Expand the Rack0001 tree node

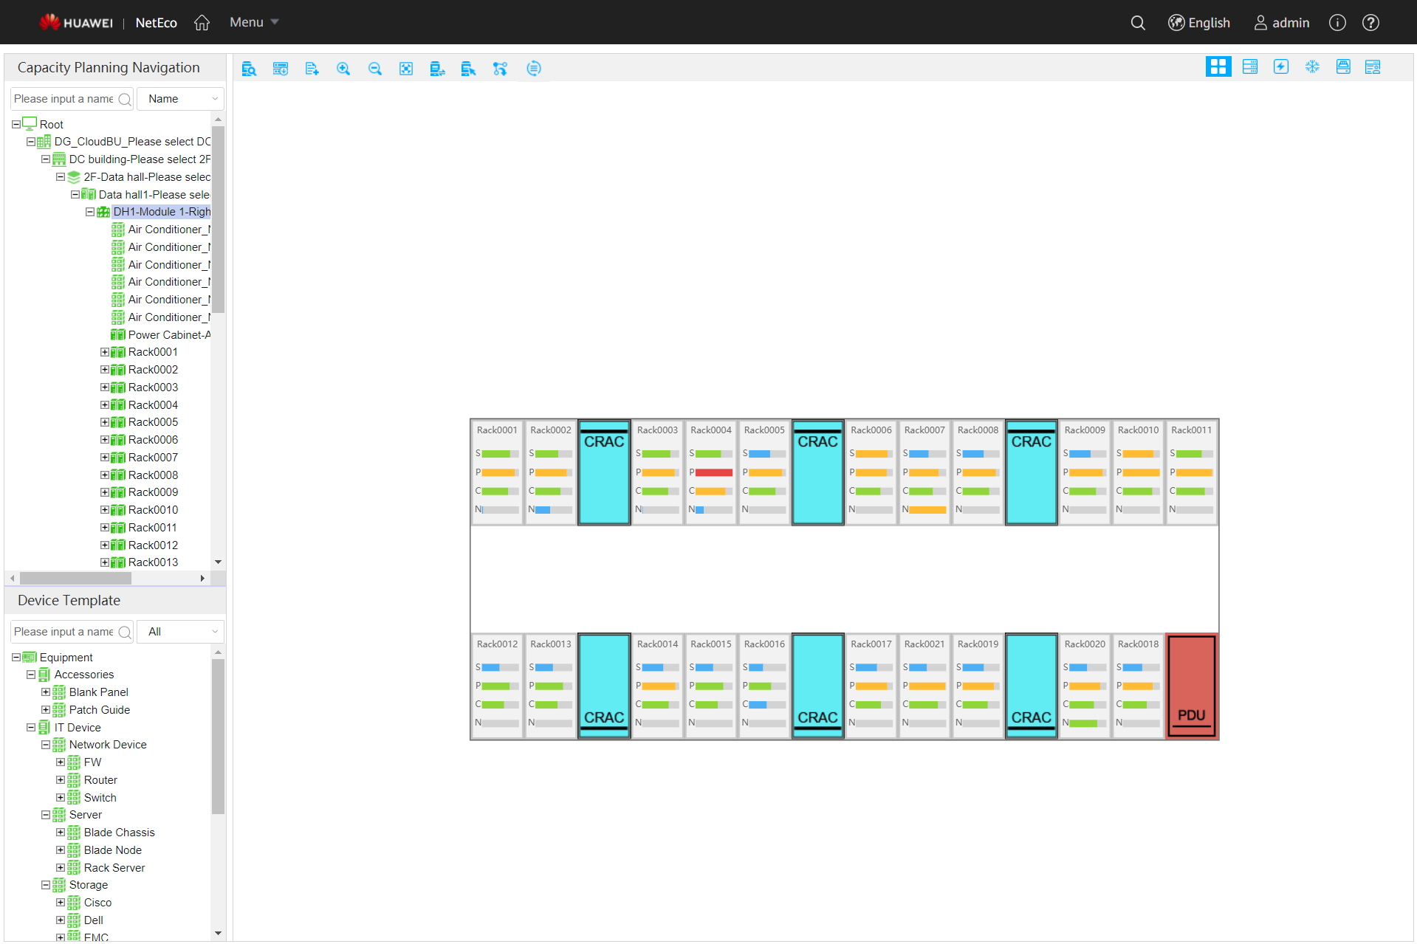point(104,352)
